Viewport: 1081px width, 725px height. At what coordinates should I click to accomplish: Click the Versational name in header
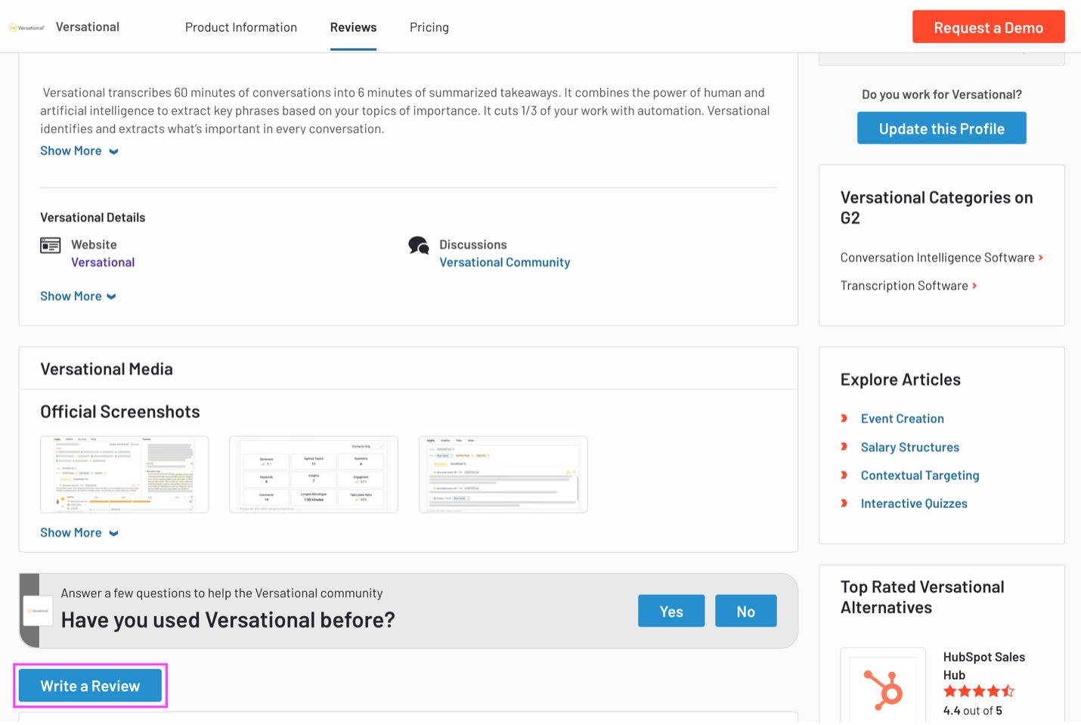coord(88,27)
